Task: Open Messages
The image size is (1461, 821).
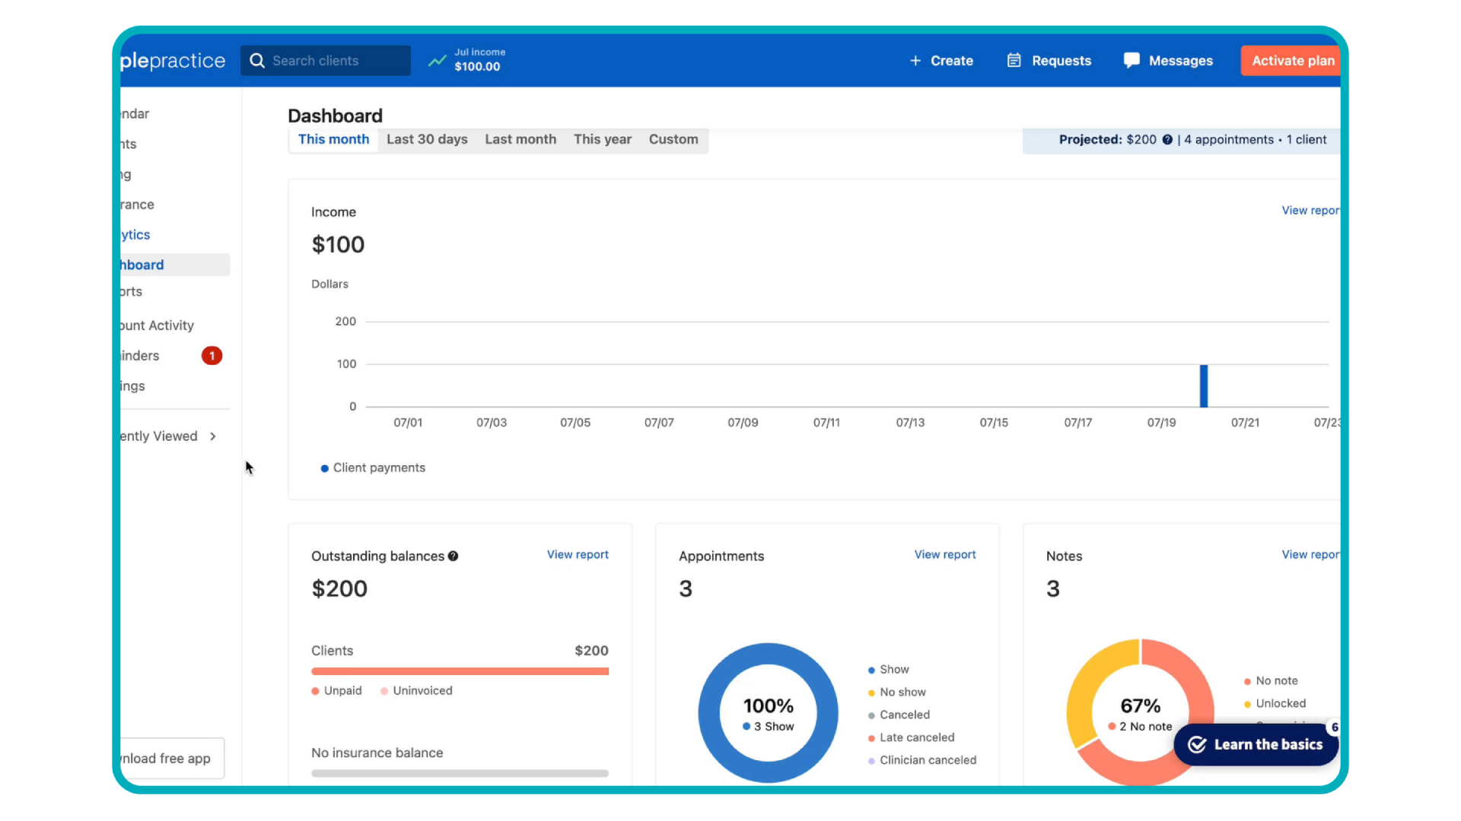Action: click(1168, 61)
